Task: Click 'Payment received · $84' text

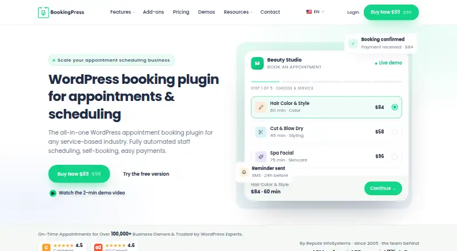Action: 387,47
